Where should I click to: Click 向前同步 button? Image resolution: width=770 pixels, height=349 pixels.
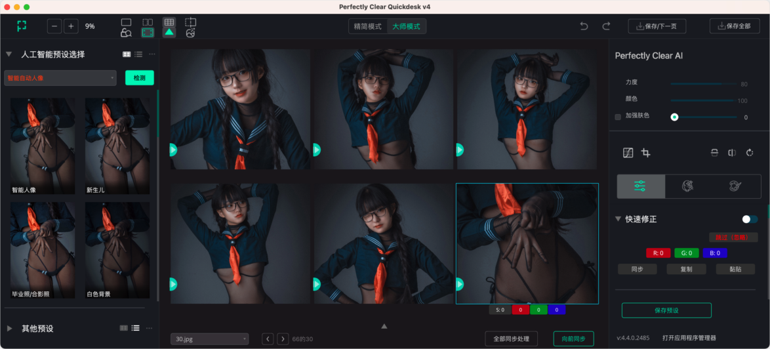[x=574, y=339]
